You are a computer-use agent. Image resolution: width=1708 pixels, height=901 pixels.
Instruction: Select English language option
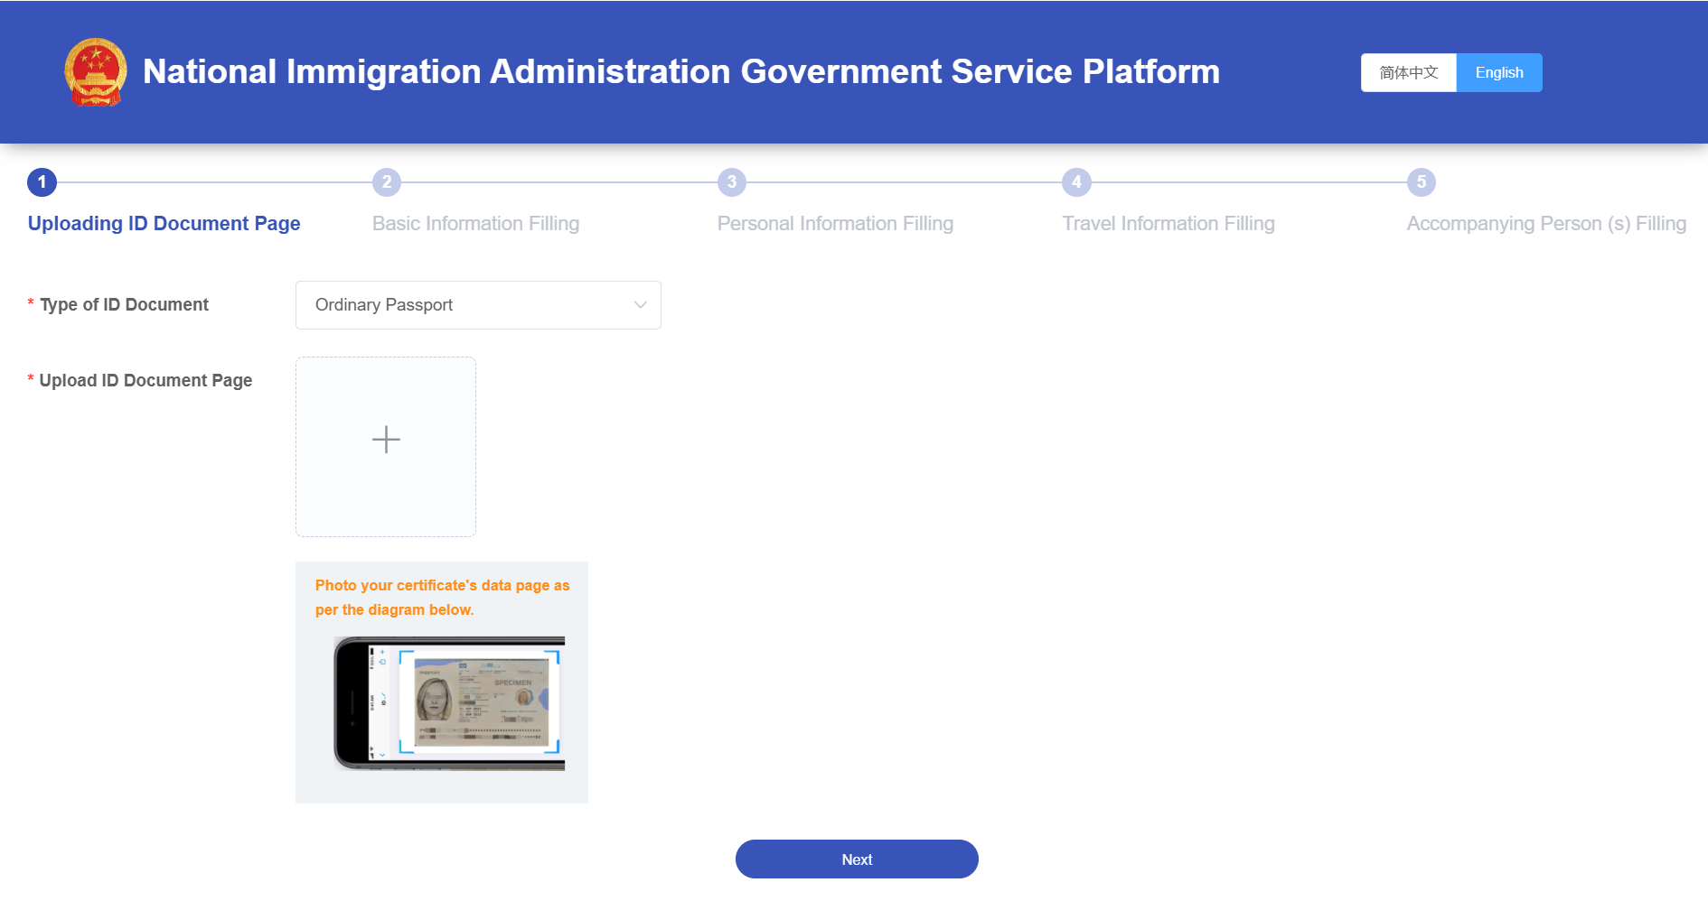tap(1499, 73)
